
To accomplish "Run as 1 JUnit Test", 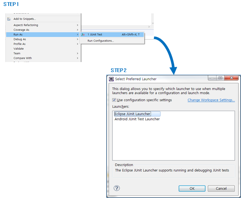I will point(112,35).
